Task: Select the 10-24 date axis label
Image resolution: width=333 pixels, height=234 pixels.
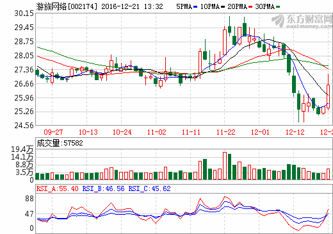Action: (x=122, y=132)
